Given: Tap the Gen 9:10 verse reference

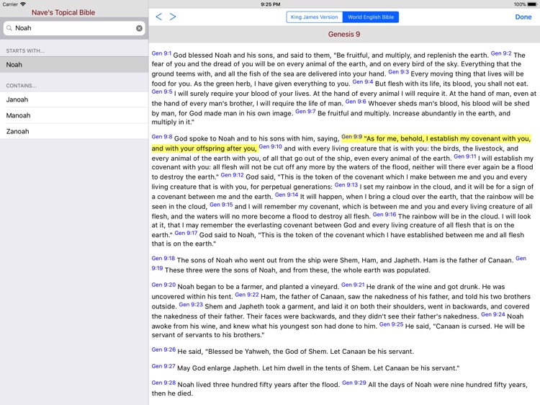Looking at the screenshot, I should click(270, 146).
